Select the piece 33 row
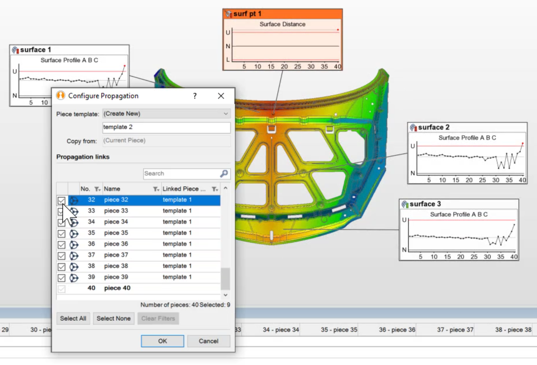 point(138,211)
